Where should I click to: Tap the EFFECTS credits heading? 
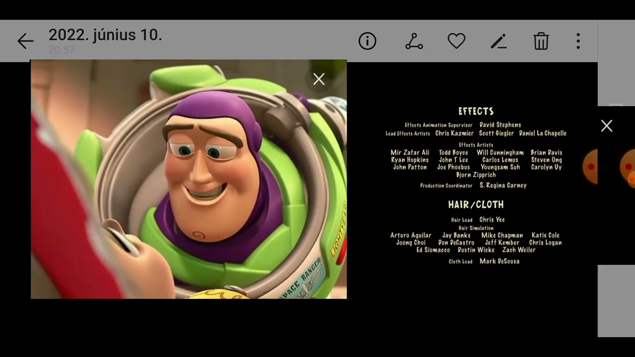476,112
